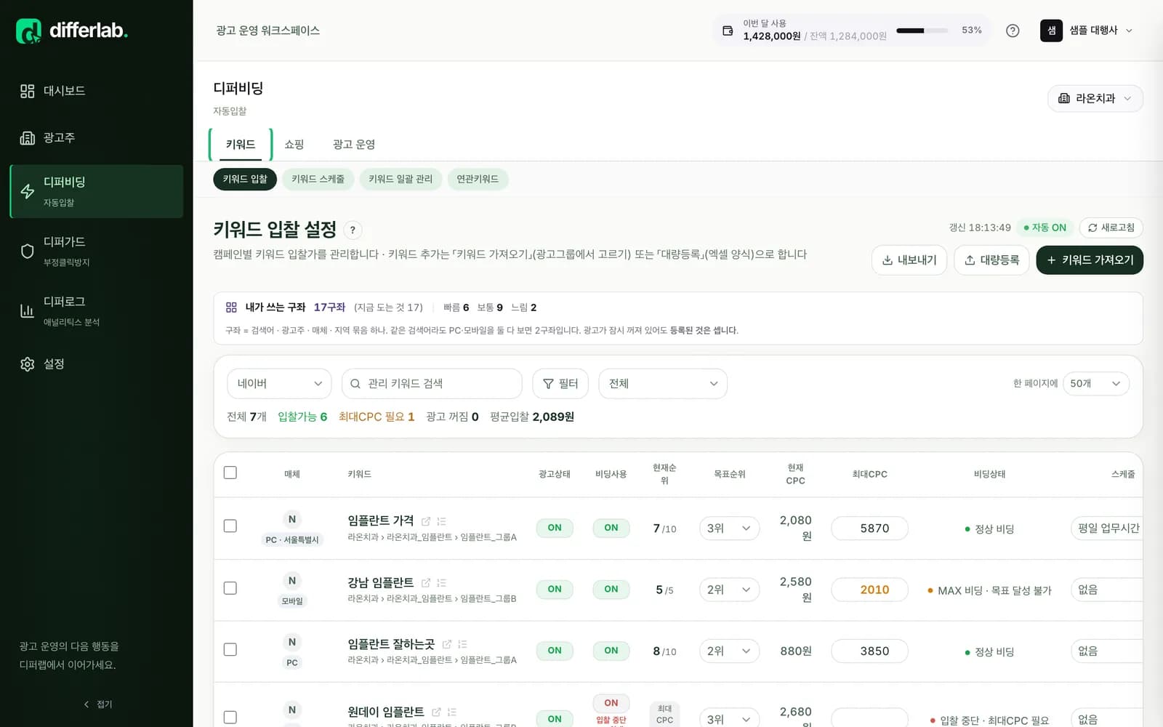The image size is (1163, 727).
Task: Open the 광고주 sidebar item
Action: click(x=96, y=137)
